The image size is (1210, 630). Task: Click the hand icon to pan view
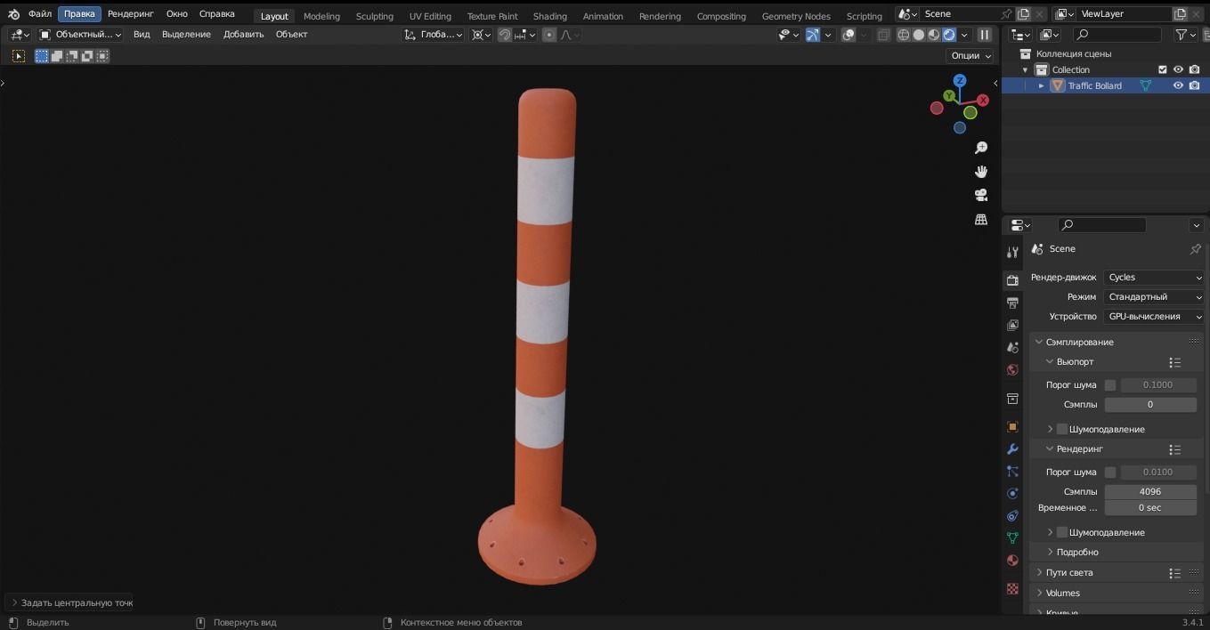(981, 172)
